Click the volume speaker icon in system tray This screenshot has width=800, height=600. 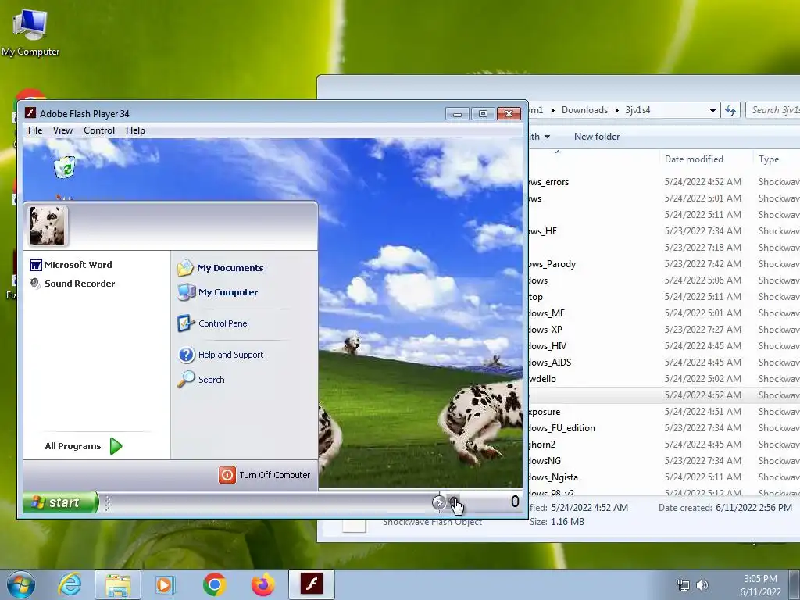click(x=702, y=585)
